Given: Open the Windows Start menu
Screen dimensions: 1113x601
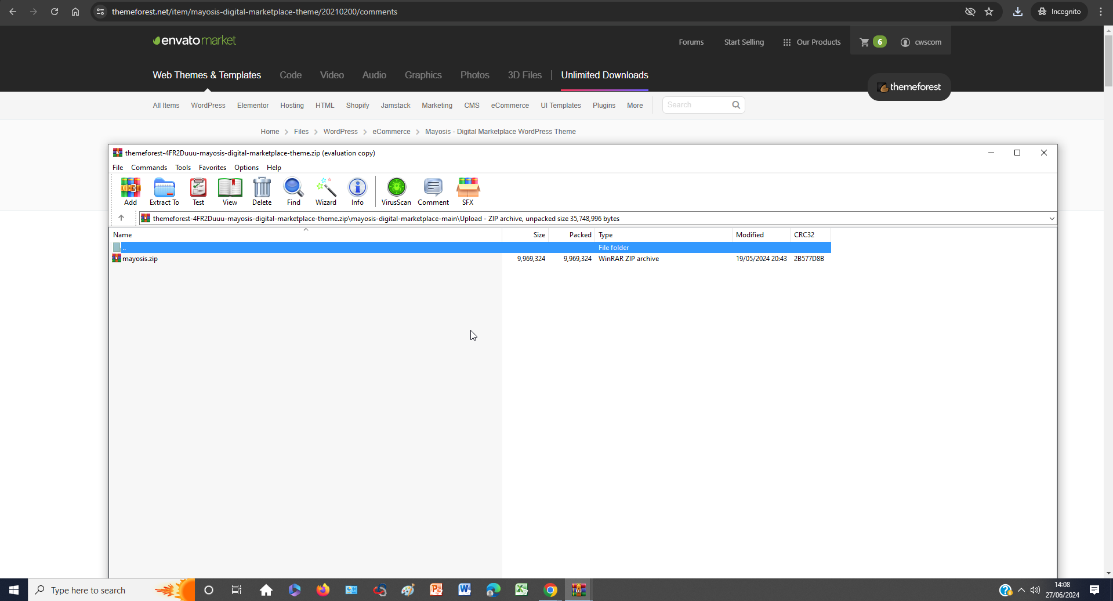Looking at the screenshot, I should [14, 590].
